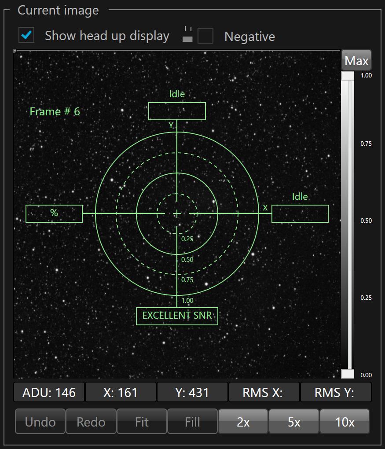Click the 0.50 ring label
The width and height of the screenshot is (385, 449).
point(187,259)
